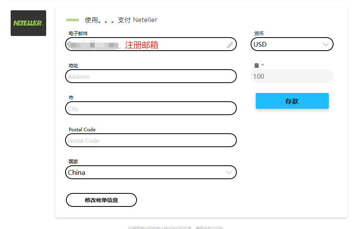Focus the Address input field

(151, 76)
